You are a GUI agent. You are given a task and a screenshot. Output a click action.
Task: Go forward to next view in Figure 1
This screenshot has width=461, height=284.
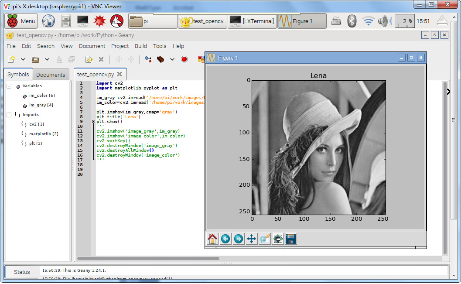[239, 239]
